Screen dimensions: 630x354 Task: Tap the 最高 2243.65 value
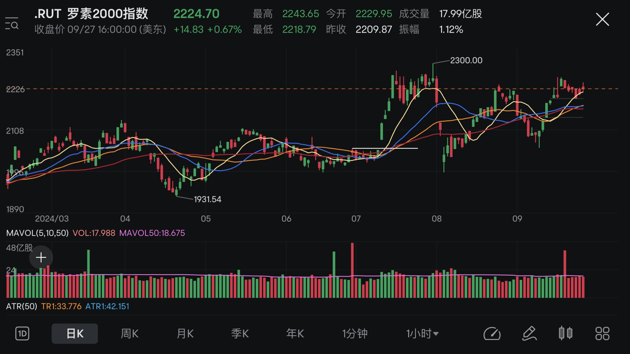tap(301, 14)
